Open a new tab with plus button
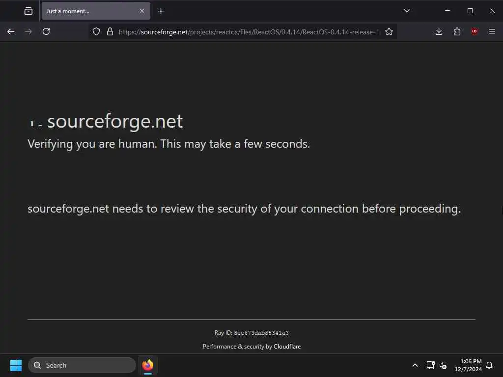 [x=161, y=11]
